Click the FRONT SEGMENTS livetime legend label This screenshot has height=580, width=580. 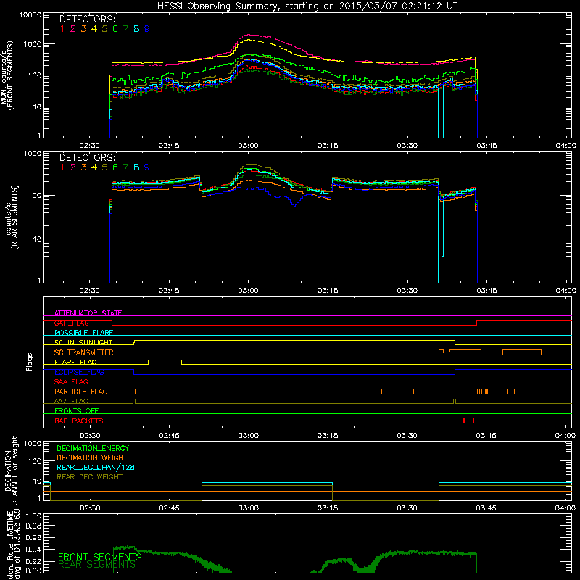tap(100, 557)
